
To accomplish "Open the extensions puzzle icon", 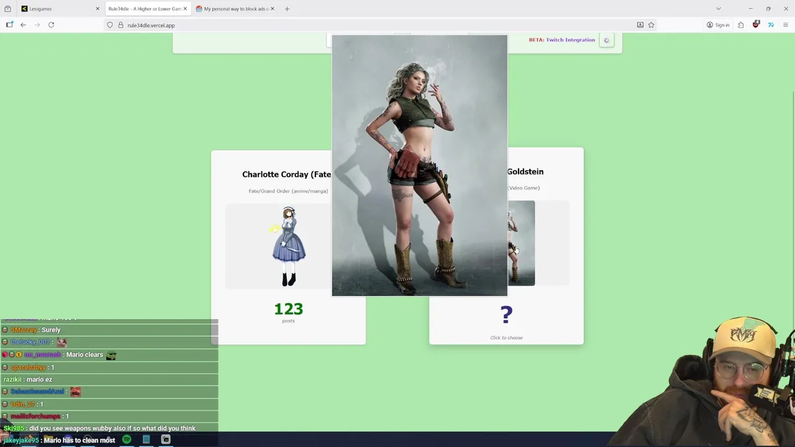I will (x=741, y=25).
